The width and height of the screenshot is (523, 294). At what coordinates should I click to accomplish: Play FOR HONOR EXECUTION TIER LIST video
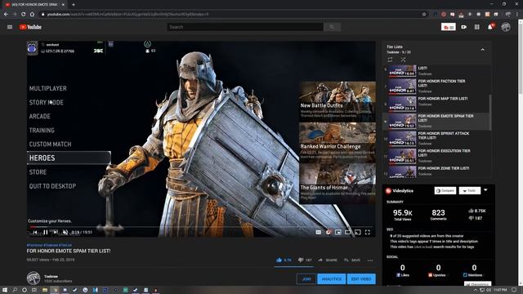click(x=436, y=156)
